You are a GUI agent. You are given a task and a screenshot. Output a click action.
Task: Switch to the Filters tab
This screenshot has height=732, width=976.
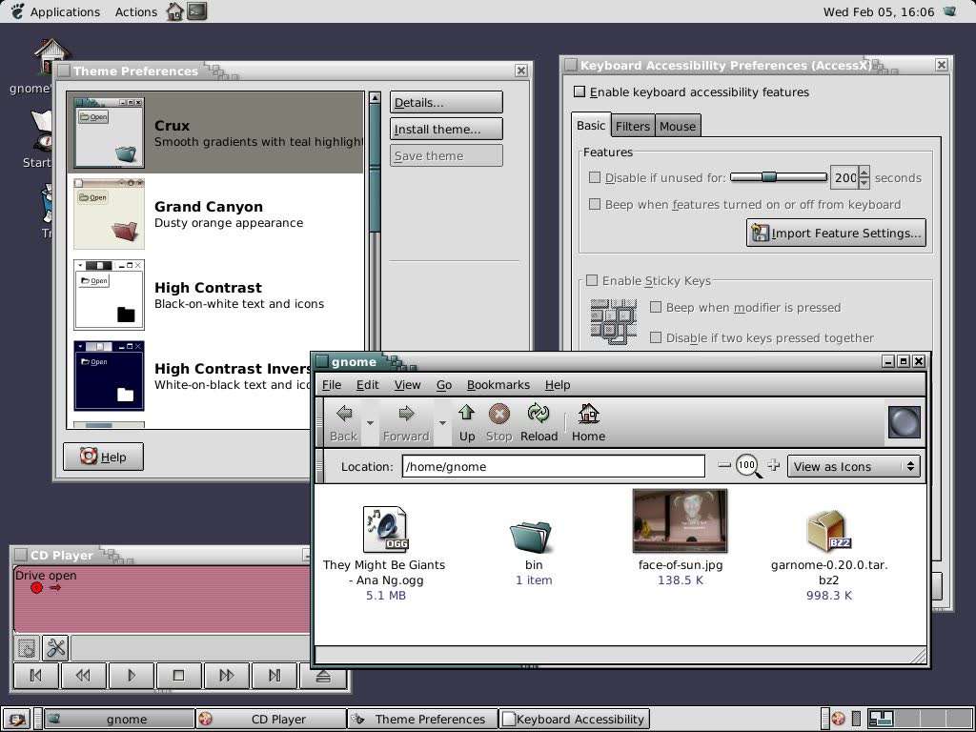[x=633, y=127]
